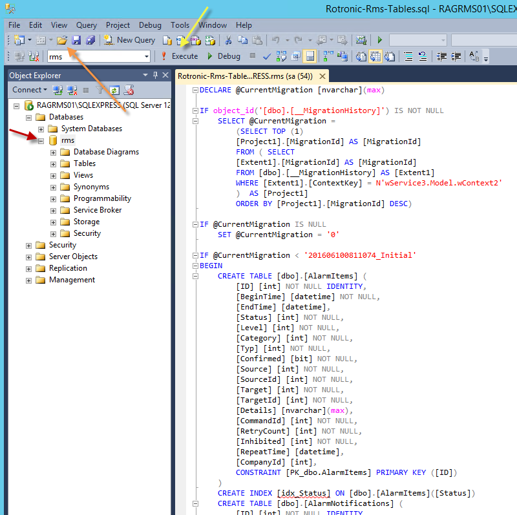Display the estimated execution plan
517x515 pixels.
pos(281,56)
